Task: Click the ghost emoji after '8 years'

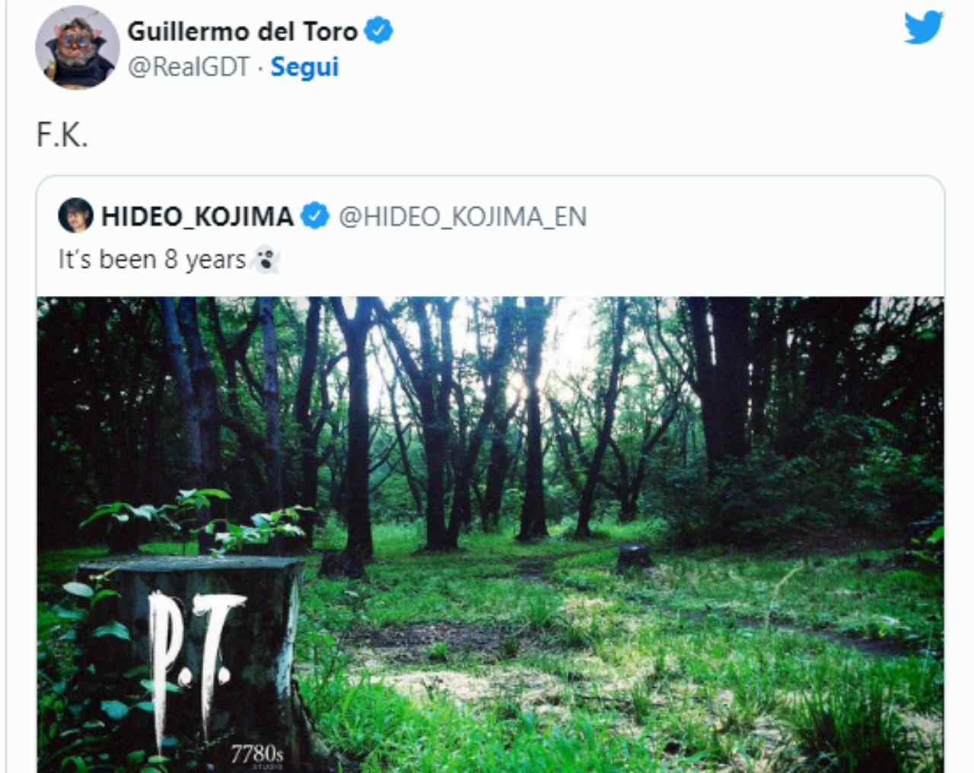Action: pos(266,260)
